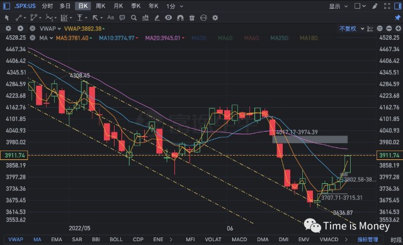Toggle drawings visibility with eye icon

pos(168,18)
